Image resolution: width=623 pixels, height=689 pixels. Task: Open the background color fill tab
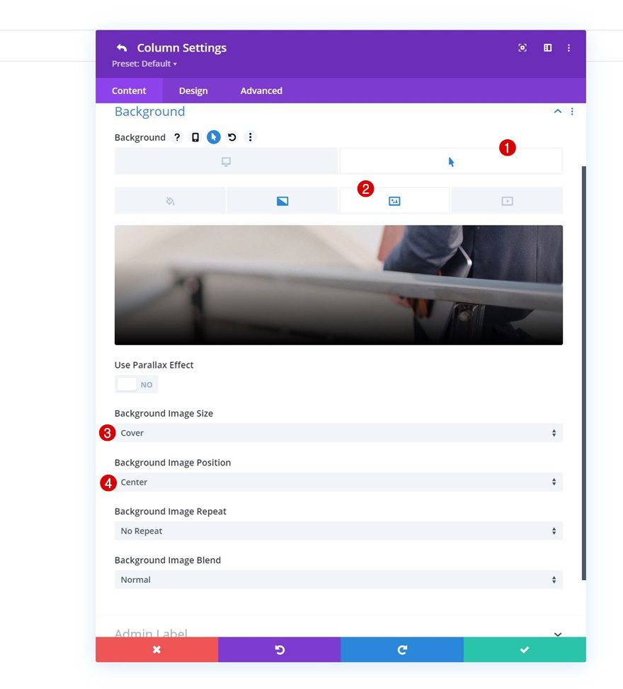click(x=170, y=200)
